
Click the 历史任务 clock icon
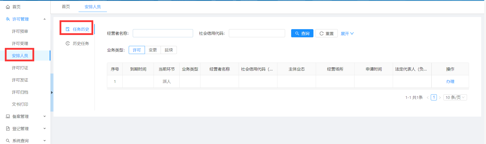coord(68,43)
